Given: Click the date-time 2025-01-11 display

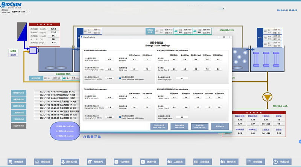Looking at the screenshot, I should [x=287, y=10].
